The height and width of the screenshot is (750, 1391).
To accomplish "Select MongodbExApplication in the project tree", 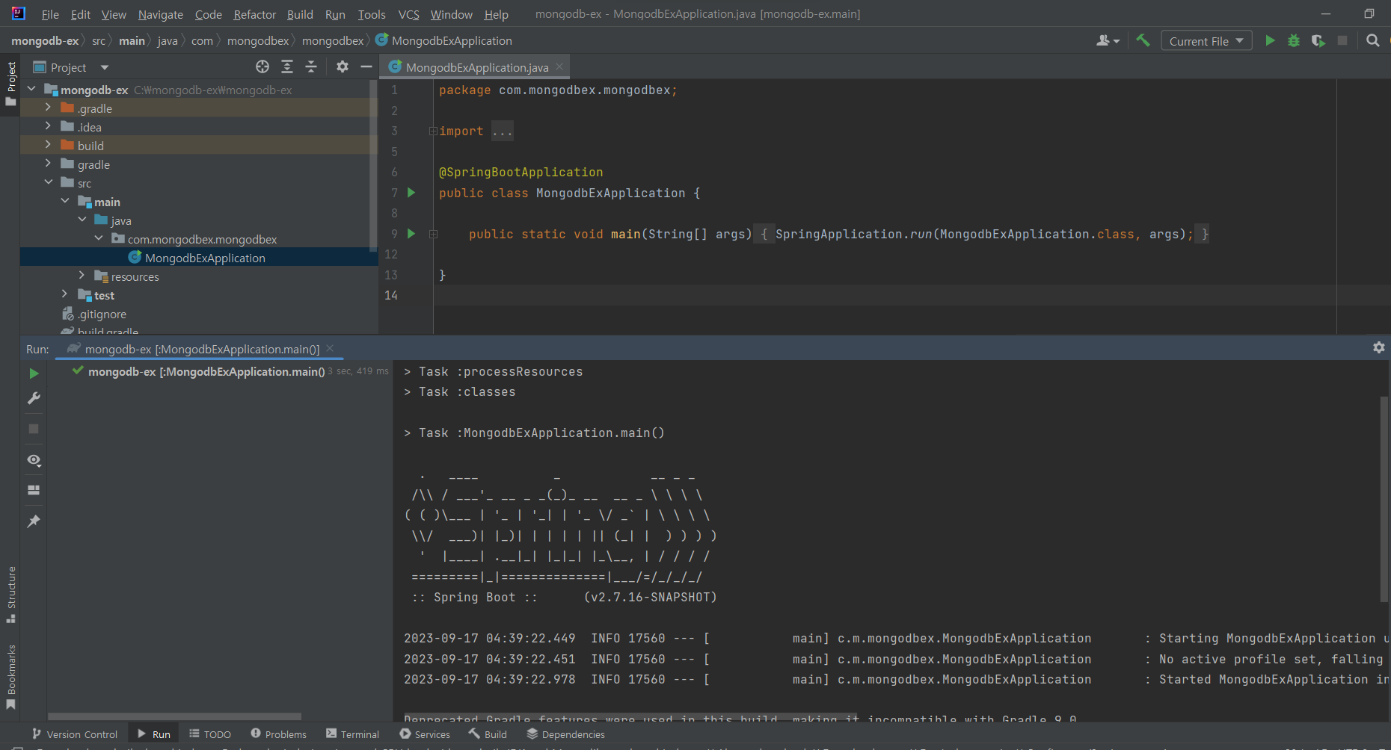I will pos(199,258).
